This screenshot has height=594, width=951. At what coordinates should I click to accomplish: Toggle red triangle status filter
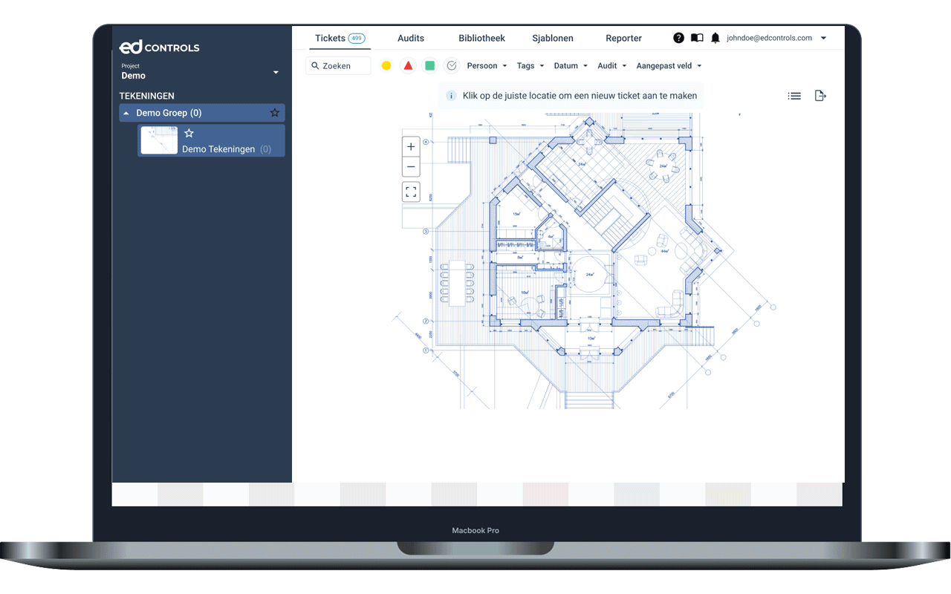click(408, 65)
